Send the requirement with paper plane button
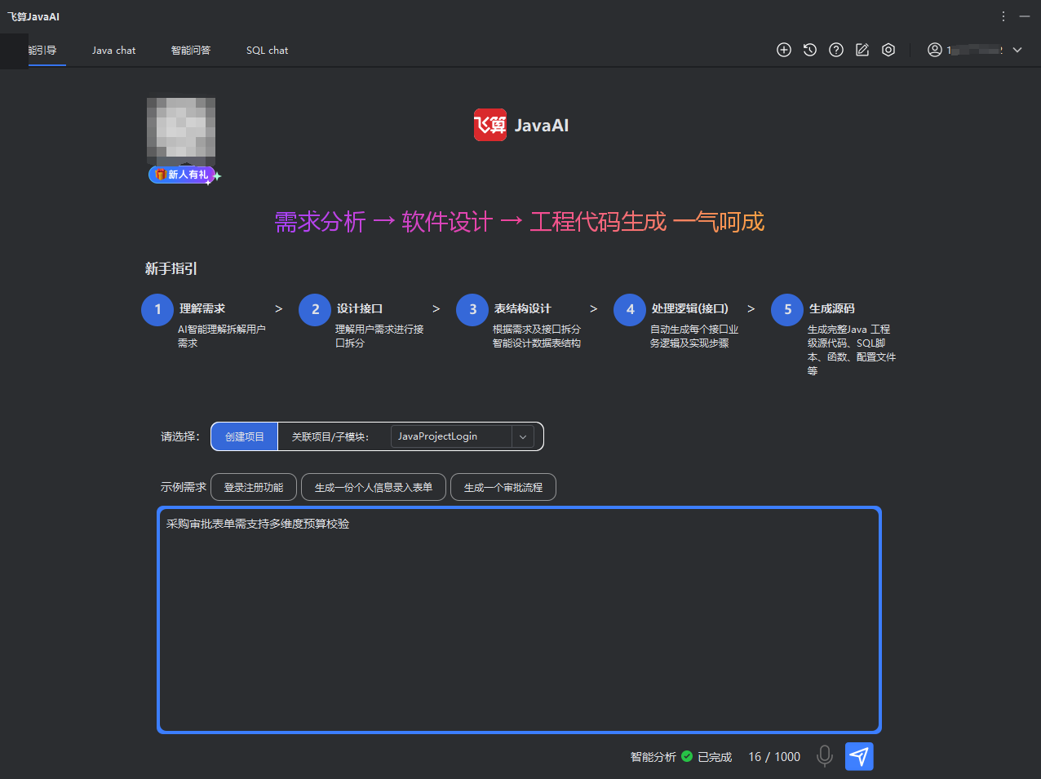The height and width of the screenshot is (779, 1041). 859,756
